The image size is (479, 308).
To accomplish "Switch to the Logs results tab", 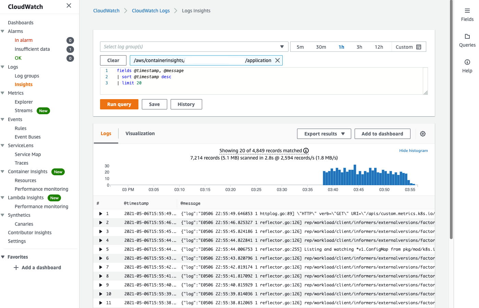I will pyautogui.click(x=106, y=133).
